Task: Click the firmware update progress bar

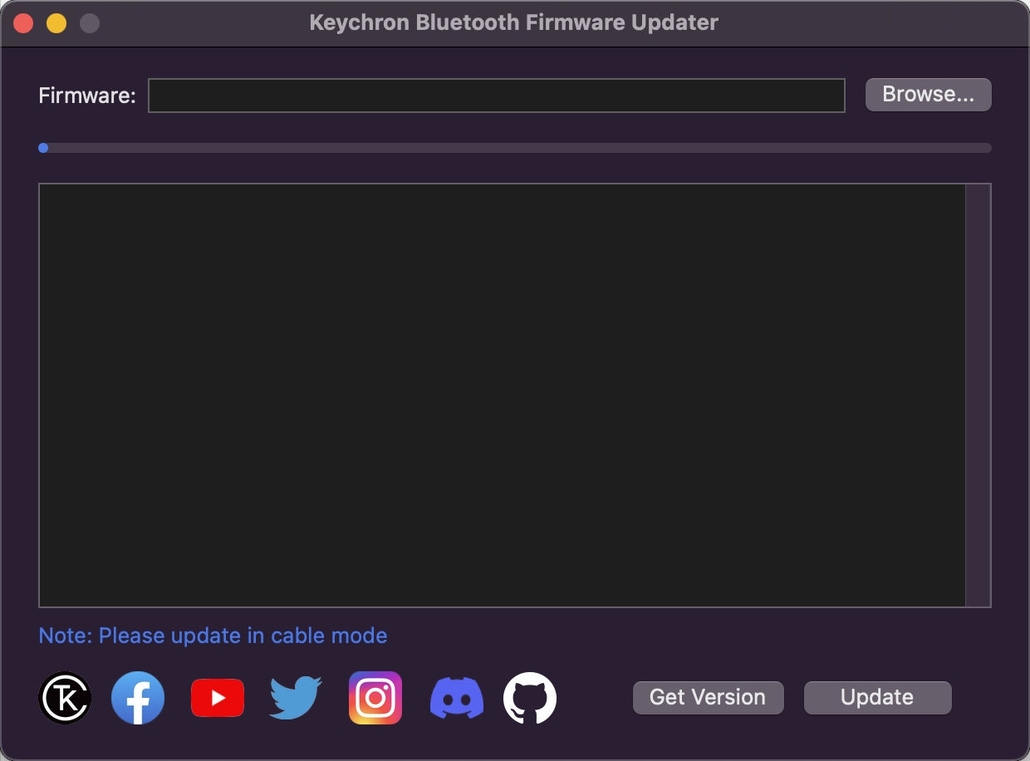Action: pyautogui.click(x=515, y=148)
